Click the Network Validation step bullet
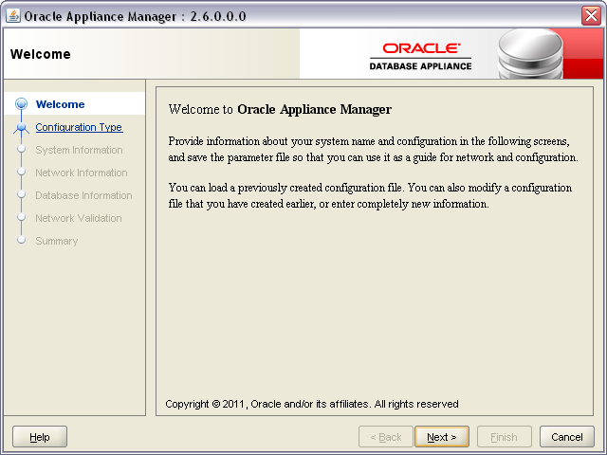This screenshot has height=455, width=607. [21, 217]
